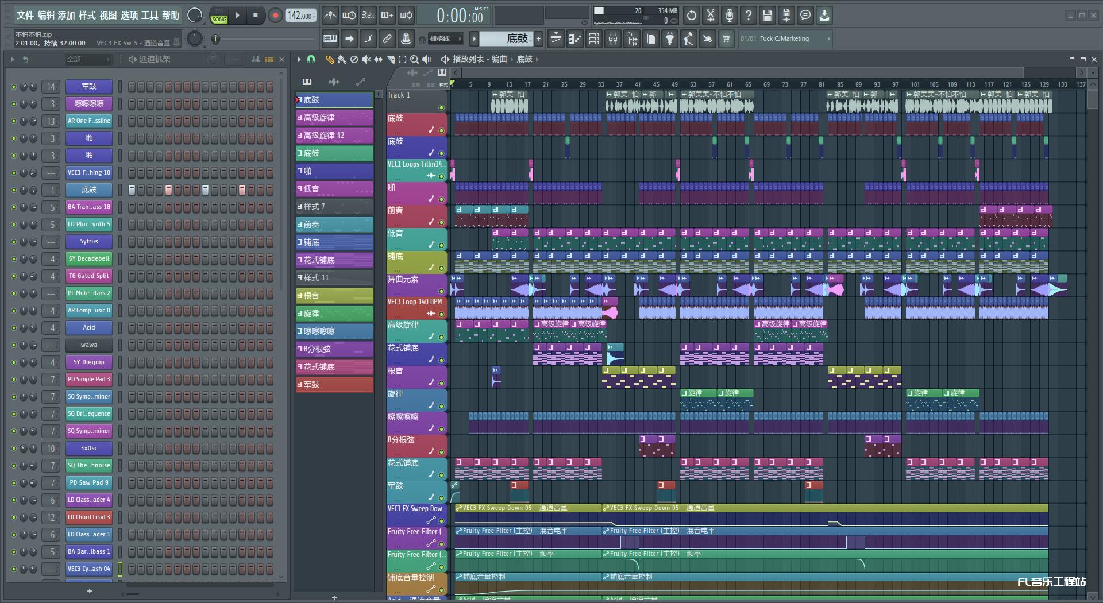This screenshot has width=1103, height=603.
Task: Click the link (multilink) chain icon
Action: (x=387, y=38)
